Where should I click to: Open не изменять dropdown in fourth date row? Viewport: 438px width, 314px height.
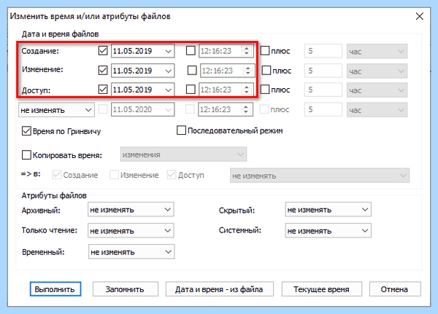tap(56, 110)
